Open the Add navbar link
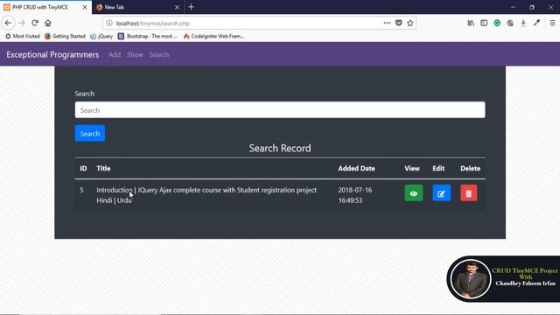 point(115,54)
